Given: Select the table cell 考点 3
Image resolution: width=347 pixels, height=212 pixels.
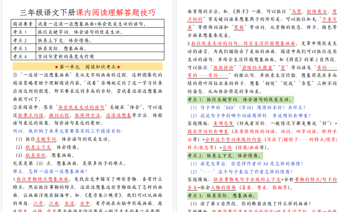Looking at the screenshot, I should click(x=24, y=48).
